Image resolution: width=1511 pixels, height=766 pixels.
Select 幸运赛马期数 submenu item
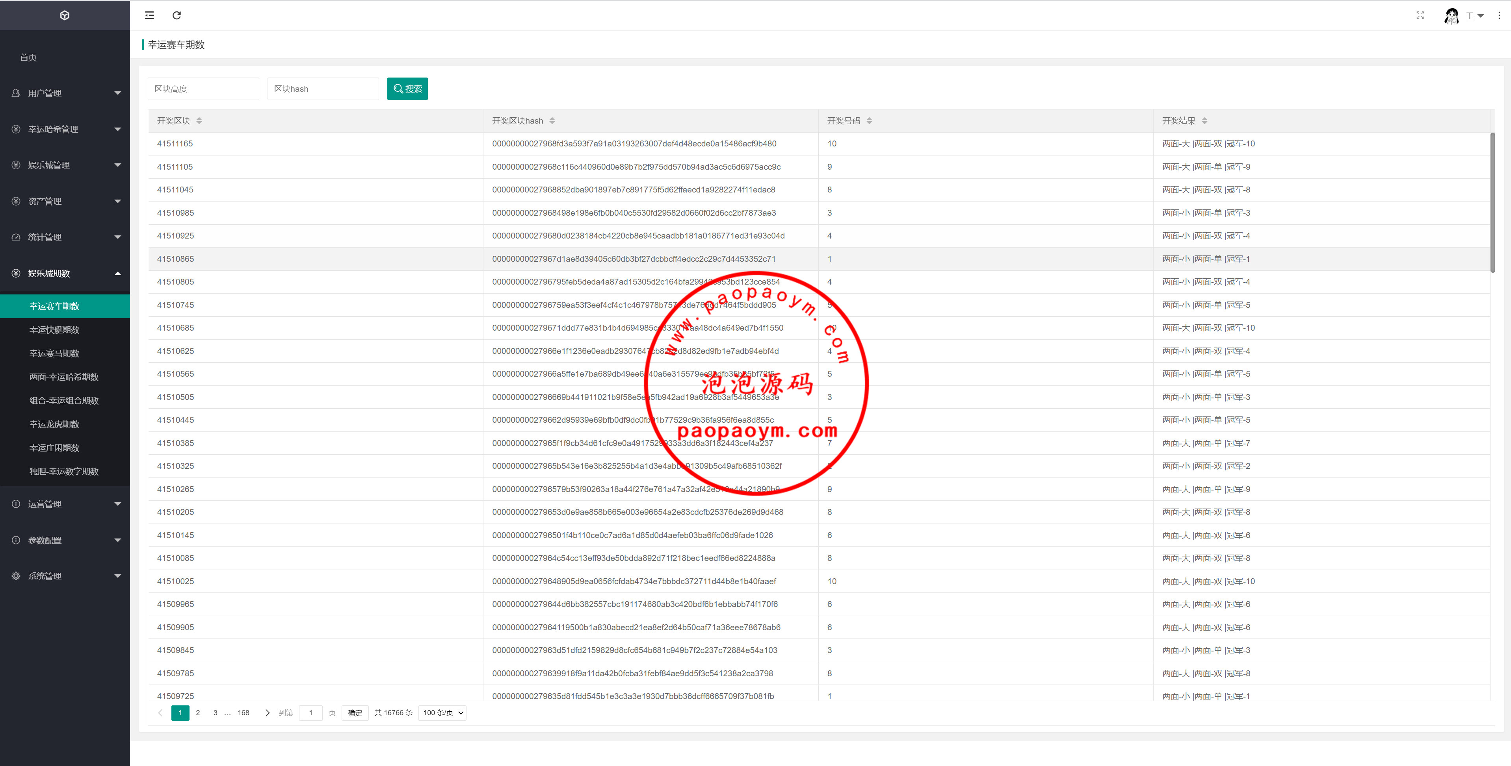click(65, 353)
